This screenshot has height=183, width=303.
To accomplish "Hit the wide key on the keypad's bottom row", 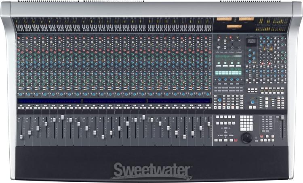I will (x=243, y=129).
